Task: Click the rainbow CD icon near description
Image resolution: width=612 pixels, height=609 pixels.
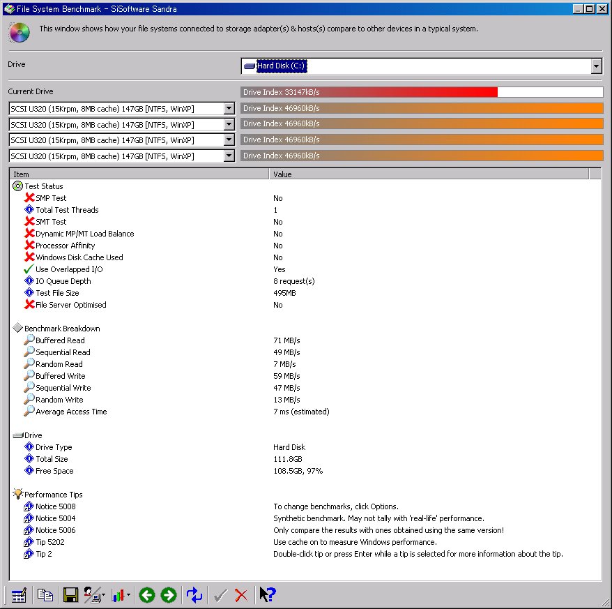Action: (19, 32)
